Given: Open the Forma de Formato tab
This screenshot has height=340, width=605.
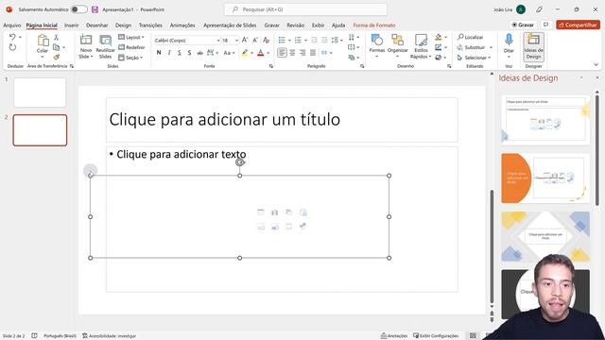Looking at the screenshot, I should 374,25.
